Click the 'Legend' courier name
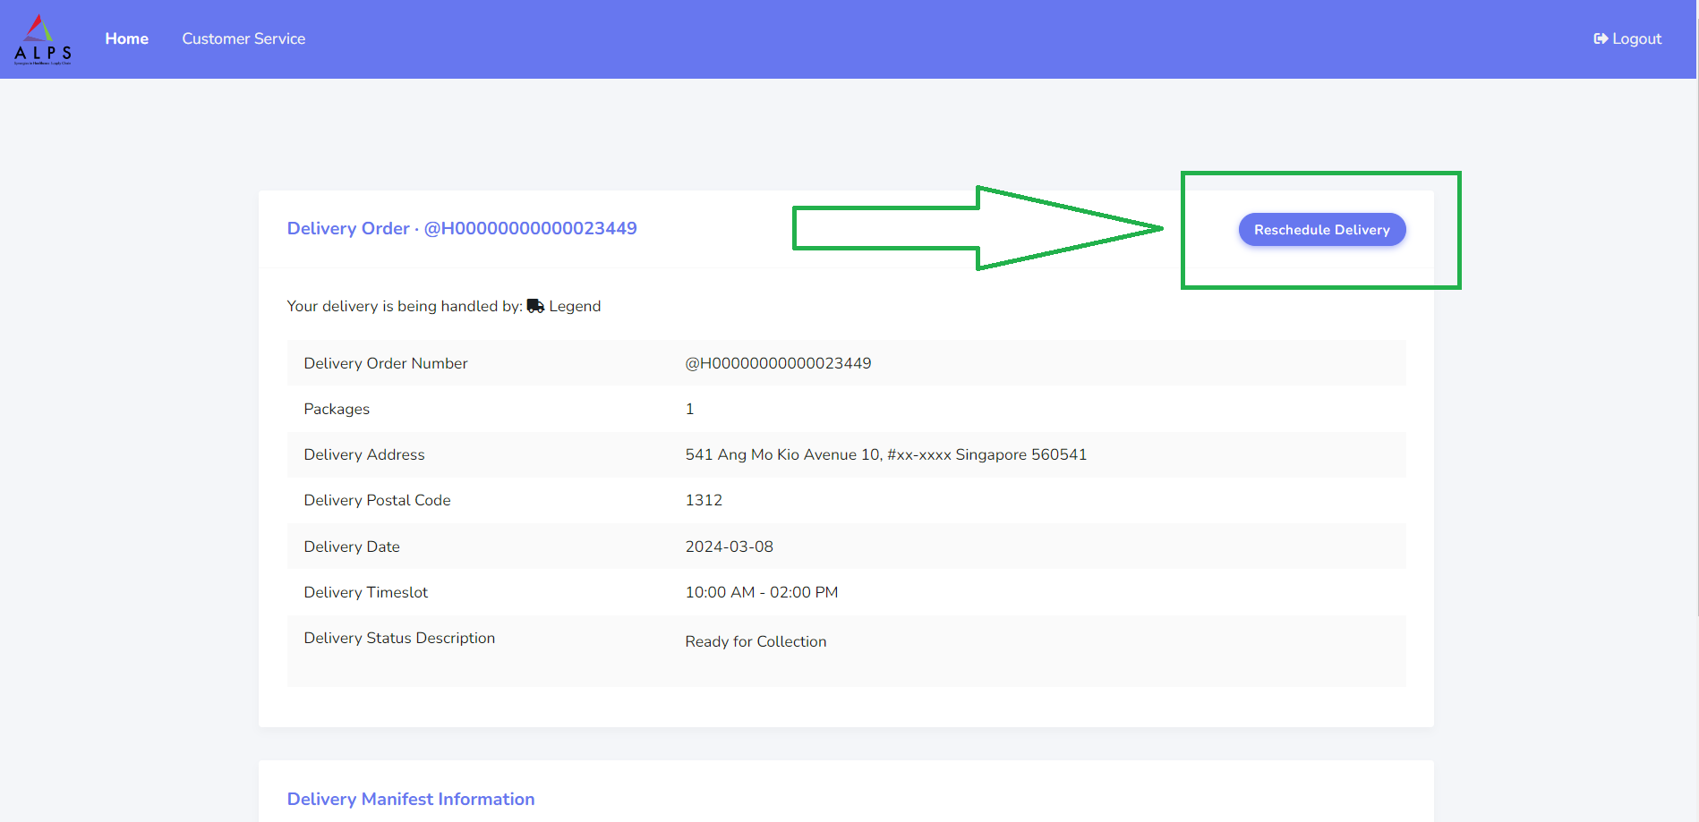Screen dimensions: 1699x822 pos(575,306)
